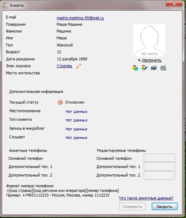Click the 'Знак зодиака' label
Image resolution: width=186 pixels, height=218 pixels.
point(18,66)
